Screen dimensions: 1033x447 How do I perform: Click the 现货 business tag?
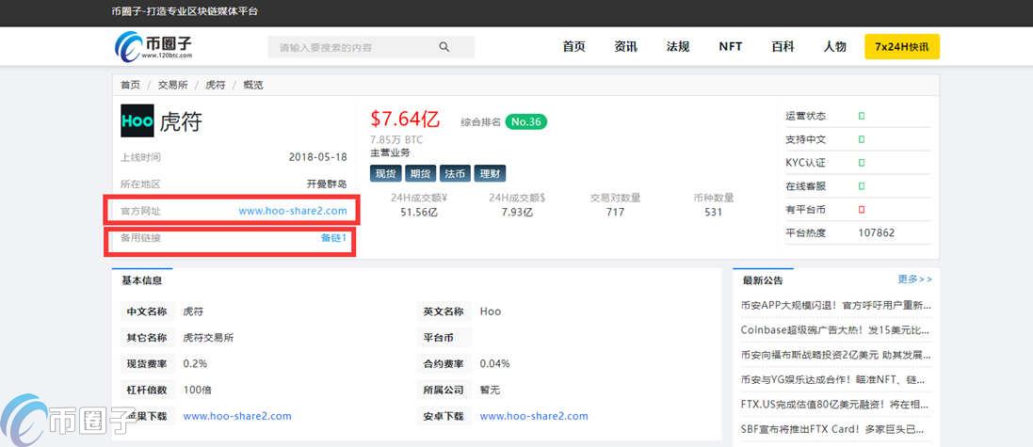(386, 174)
